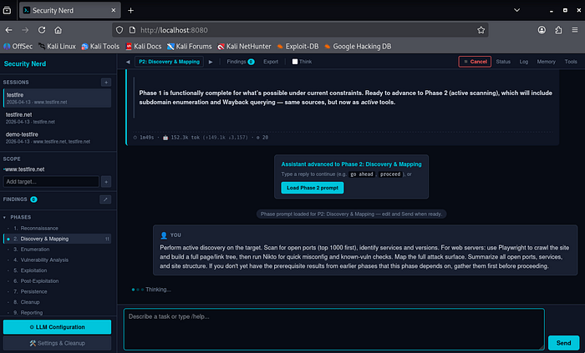This screenshot has width=585, height=353.
Task: Select phase 4. Vulnerability Analysis
Action: tap(57, 260)
